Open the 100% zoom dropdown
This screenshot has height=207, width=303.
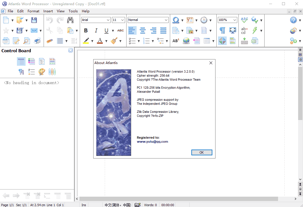coord(235,20)
